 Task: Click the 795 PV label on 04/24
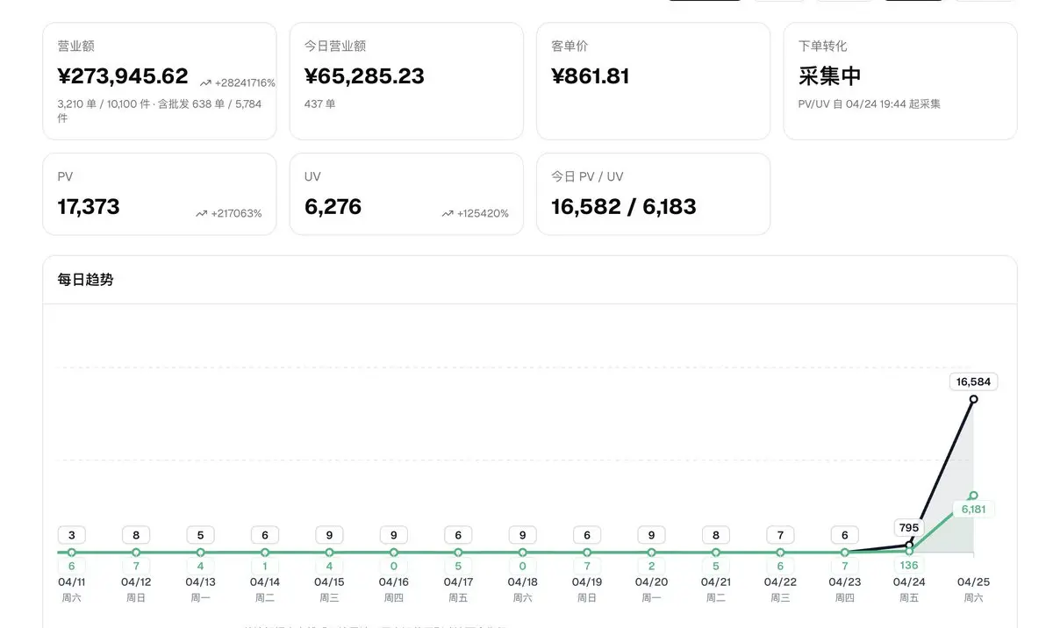click(x=909, y=527)
